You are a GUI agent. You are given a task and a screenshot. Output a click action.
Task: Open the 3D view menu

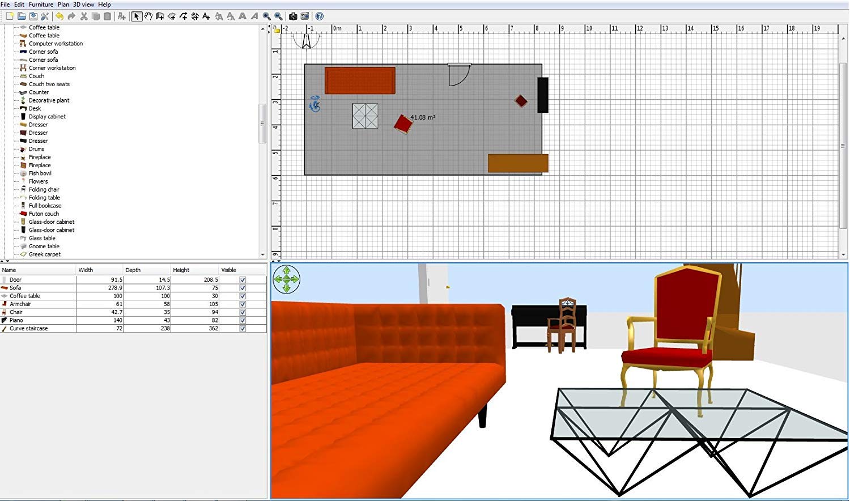point(83,5)
